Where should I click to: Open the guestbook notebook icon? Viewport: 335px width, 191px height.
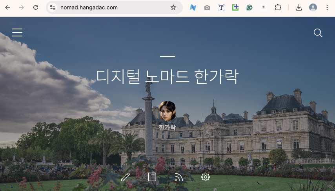tap(152, 177)
